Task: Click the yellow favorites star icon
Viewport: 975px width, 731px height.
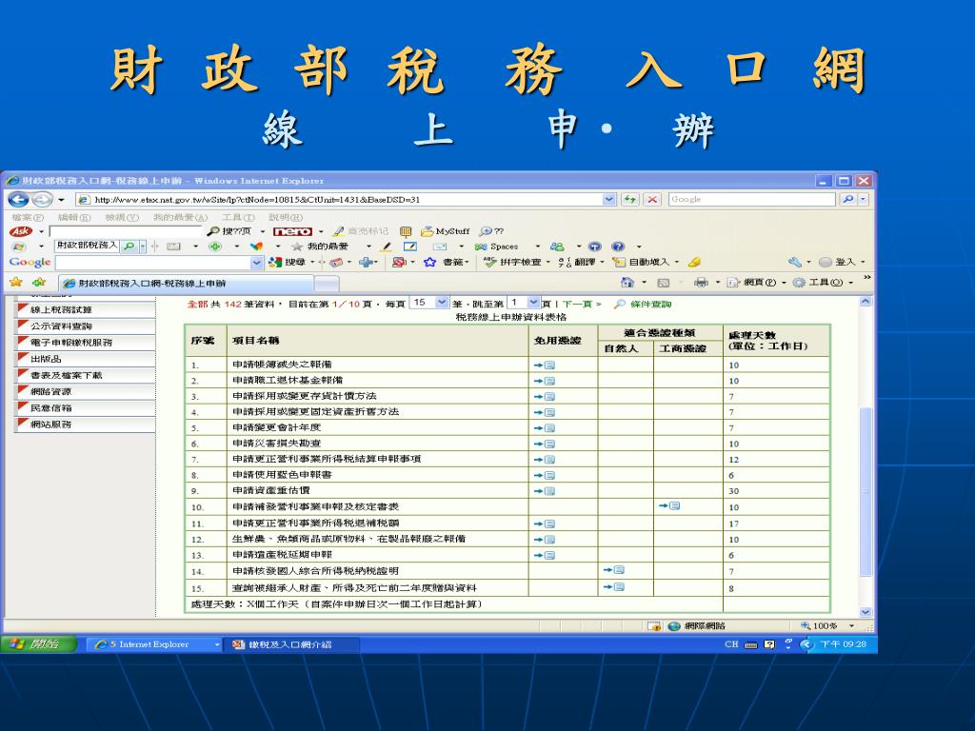Action: point(16,282)
